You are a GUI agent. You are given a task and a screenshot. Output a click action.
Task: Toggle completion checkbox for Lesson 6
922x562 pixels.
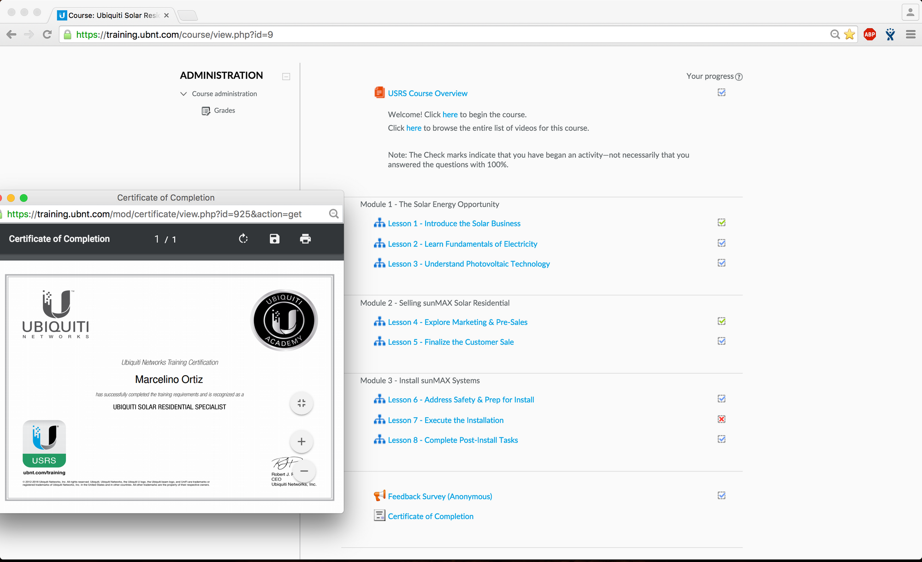pyautogui.click(x=722, y=399)
